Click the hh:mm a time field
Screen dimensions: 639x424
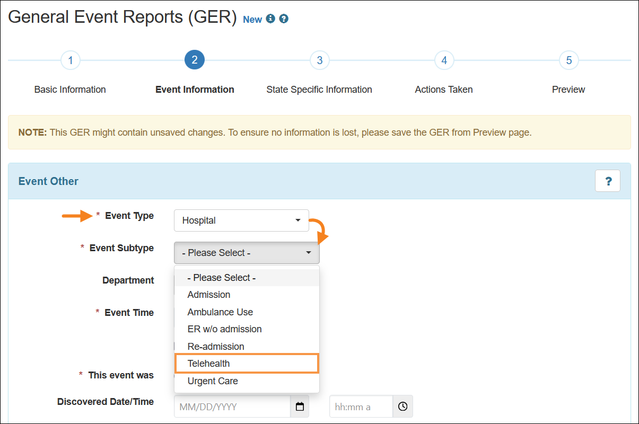[361, 407]
